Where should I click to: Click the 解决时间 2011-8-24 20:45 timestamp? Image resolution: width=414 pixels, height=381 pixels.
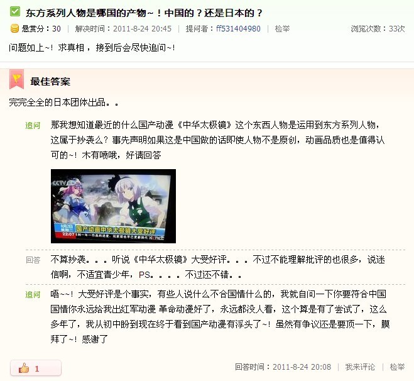(123, 28)
